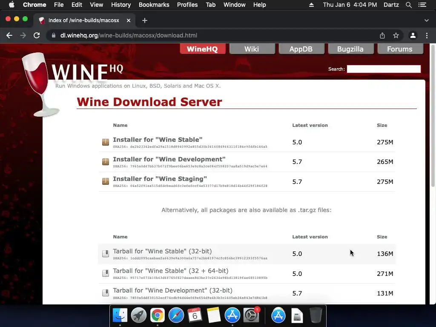The height and width of the screenshot is (327, 436).
Task: Open Spotlight search in menu bar
Action: pos(408,5)
